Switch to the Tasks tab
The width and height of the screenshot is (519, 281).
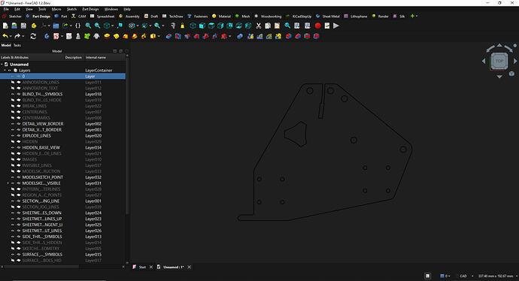[17, 45]
